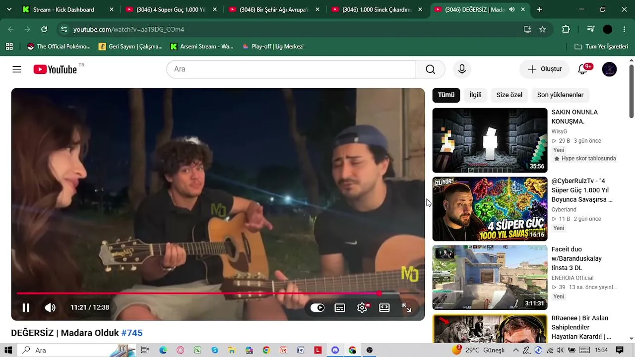Click the install/cast page icon in address bar

pos(527,29)
